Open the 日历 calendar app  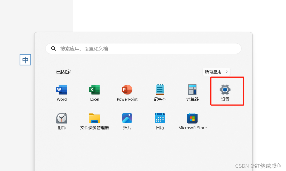(x=160, y=121)
